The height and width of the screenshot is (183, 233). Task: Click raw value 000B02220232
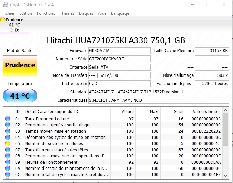(206, 131)
